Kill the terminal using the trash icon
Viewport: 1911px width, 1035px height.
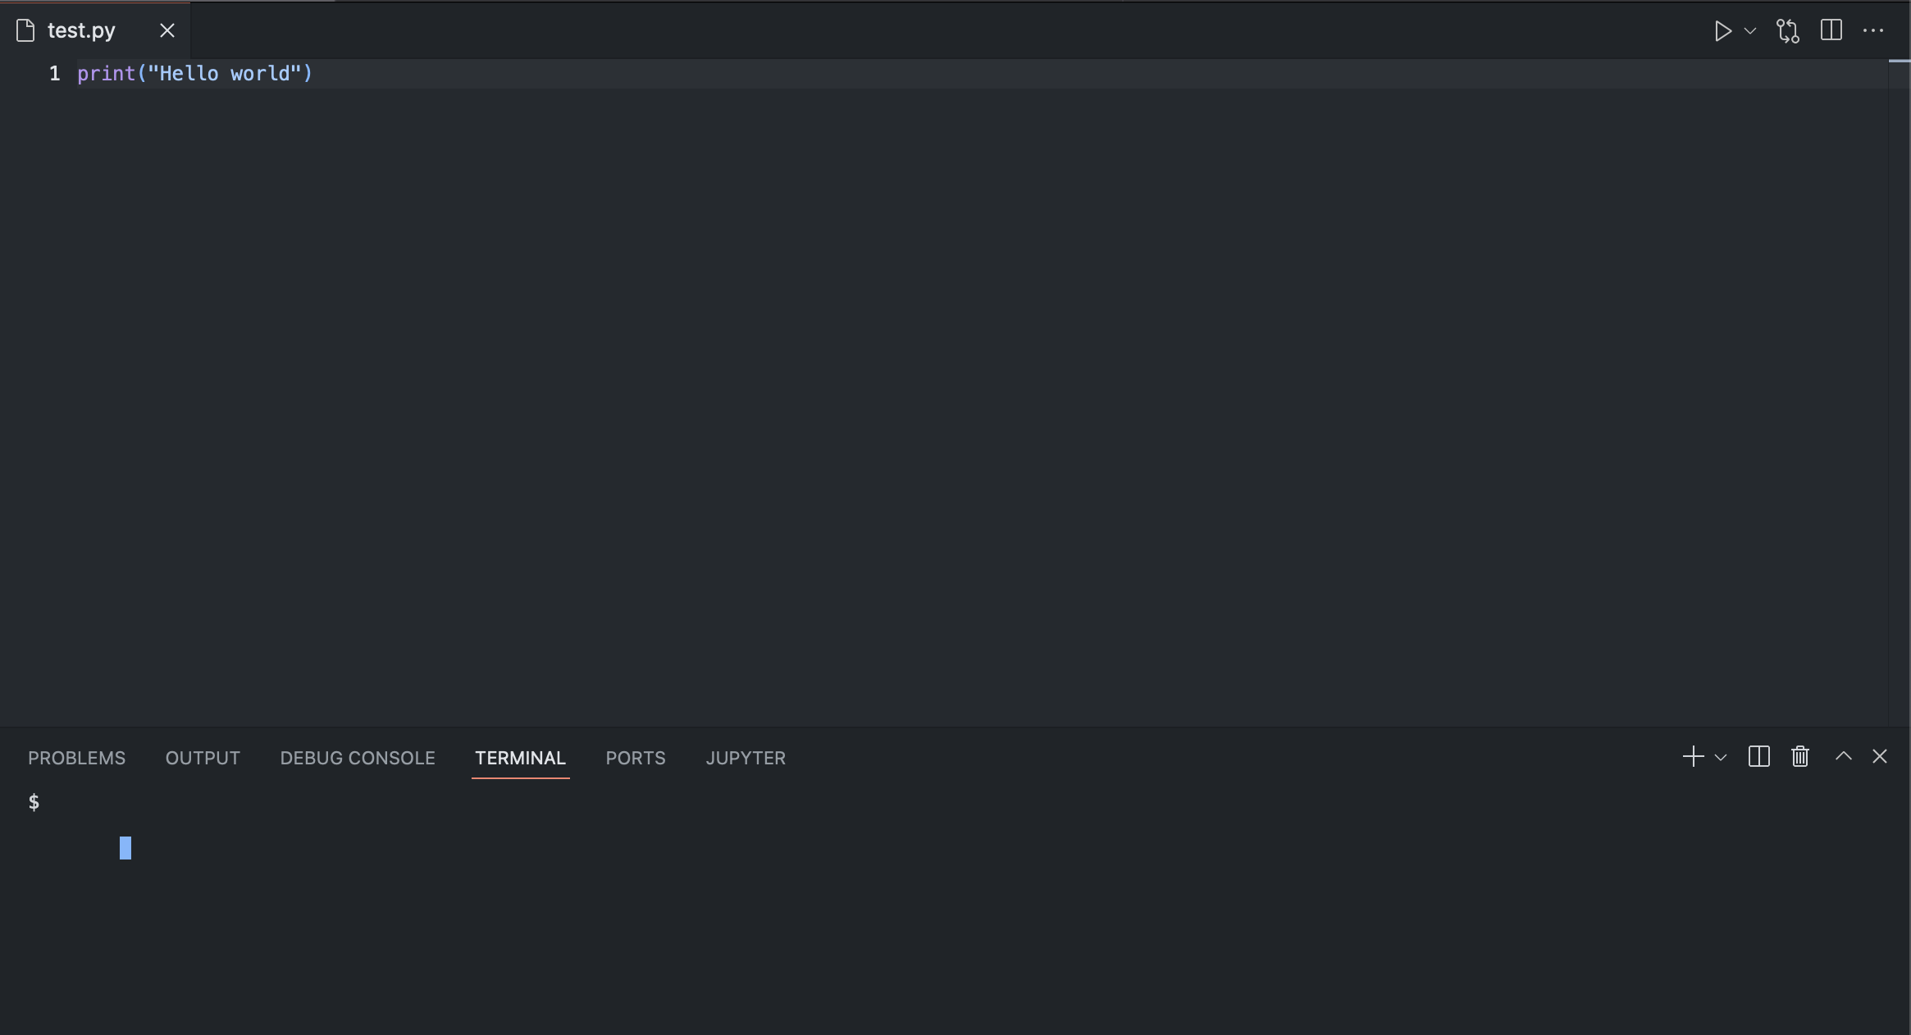[x=1800, y=756]
